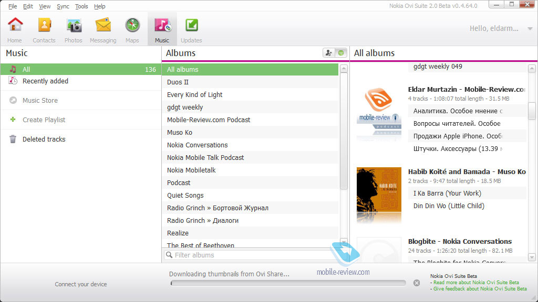Image resolution: width=538 pixels, height=302 pixels.
Task: Open the Photos camera icon
Action: (74, 26)
